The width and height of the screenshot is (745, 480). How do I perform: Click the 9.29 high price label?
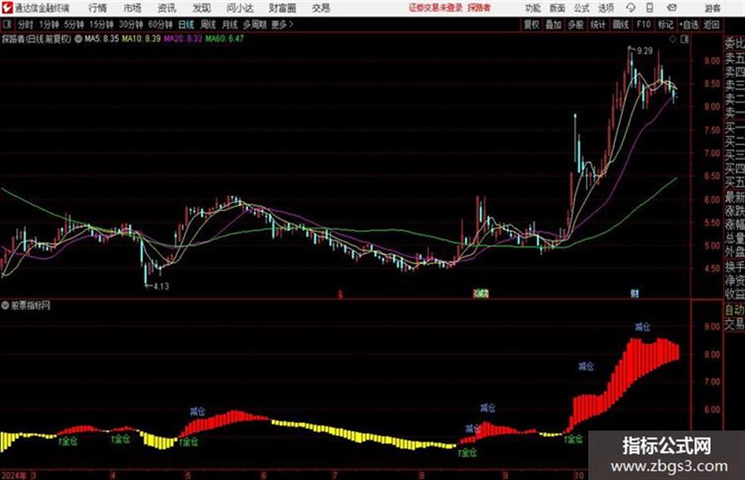(x=645, y=51)
